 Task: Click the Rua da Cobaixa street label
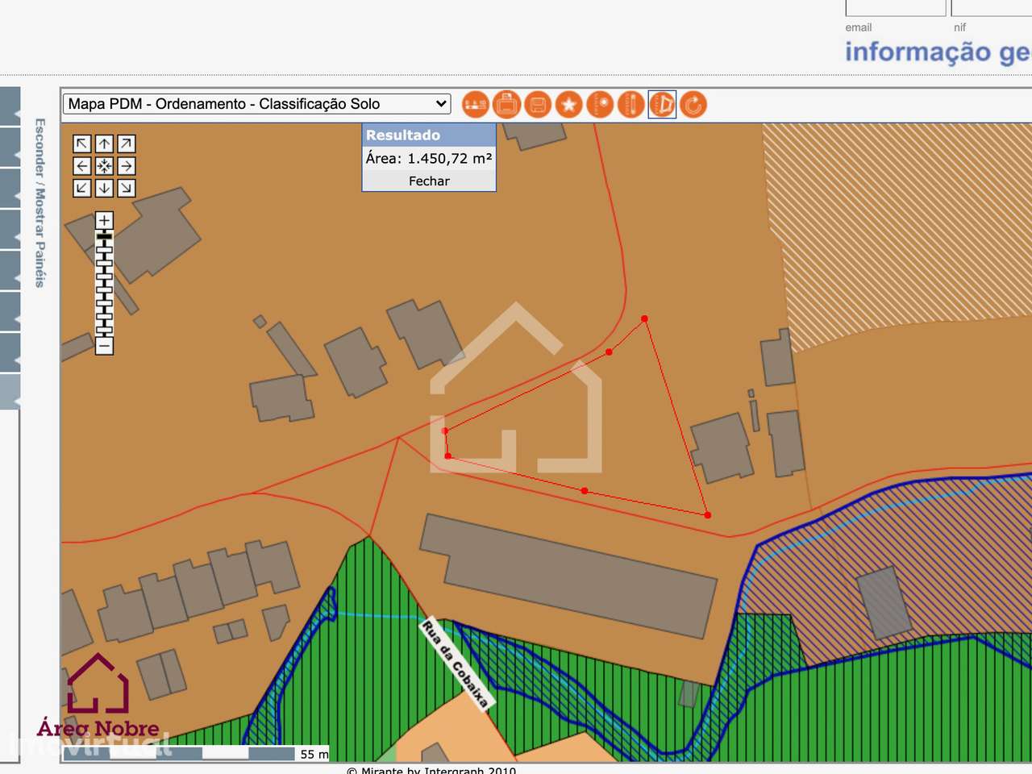tap(455, 665)
